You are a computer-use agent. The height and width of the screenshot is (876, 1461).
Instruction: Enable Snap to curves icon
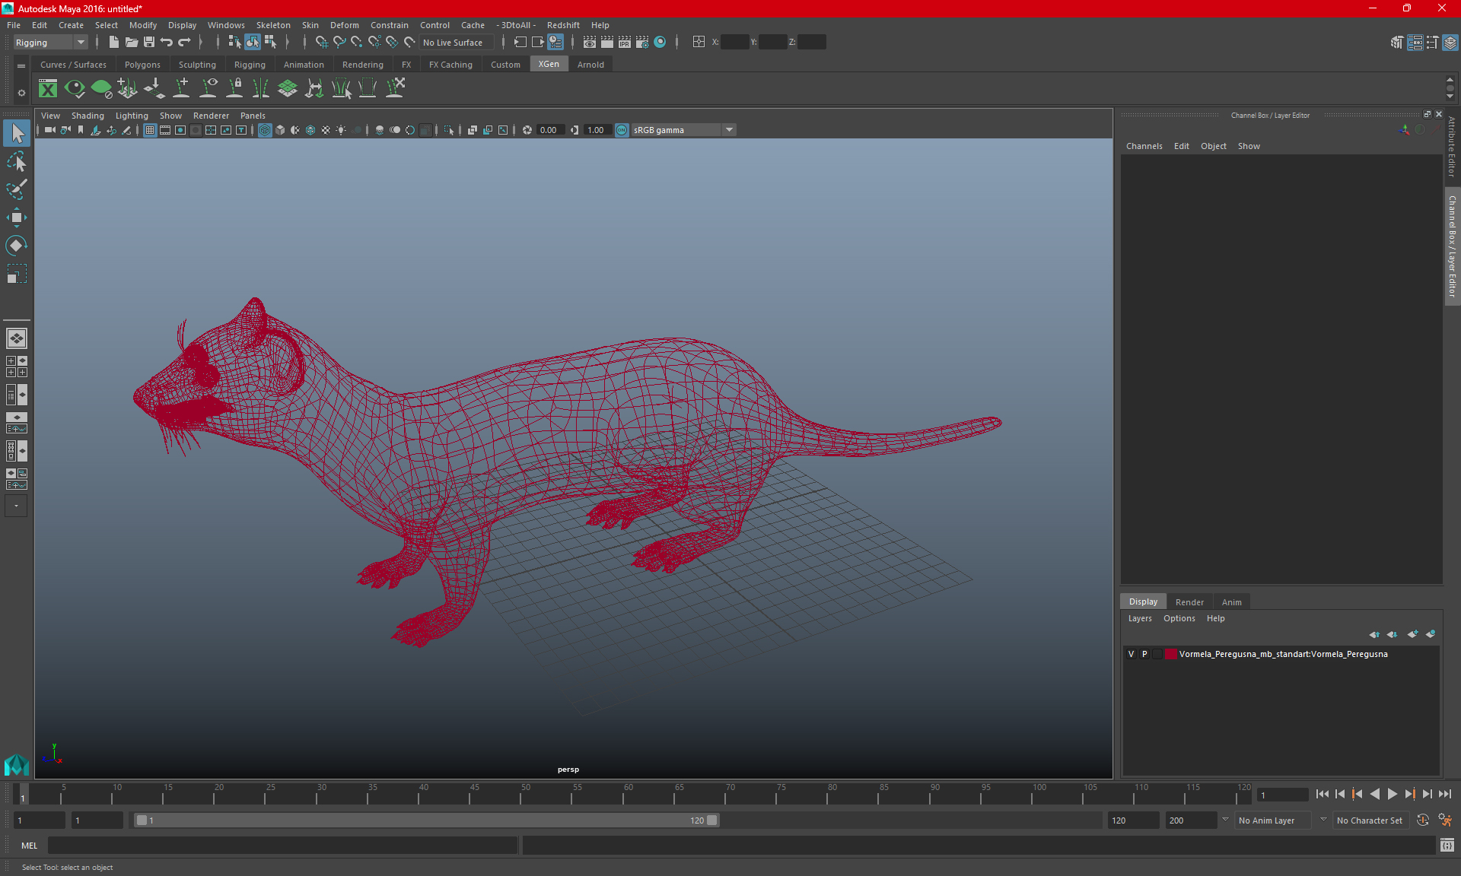[339, 43]
